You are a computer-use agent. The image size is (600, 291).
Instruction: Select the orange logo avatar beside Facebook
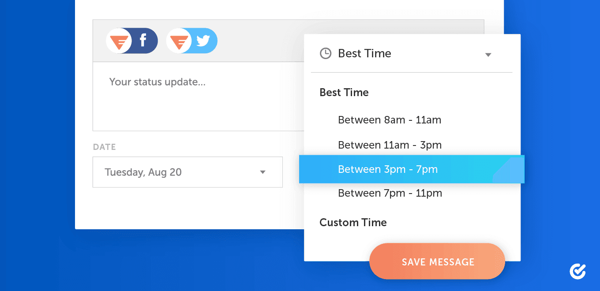119,41
